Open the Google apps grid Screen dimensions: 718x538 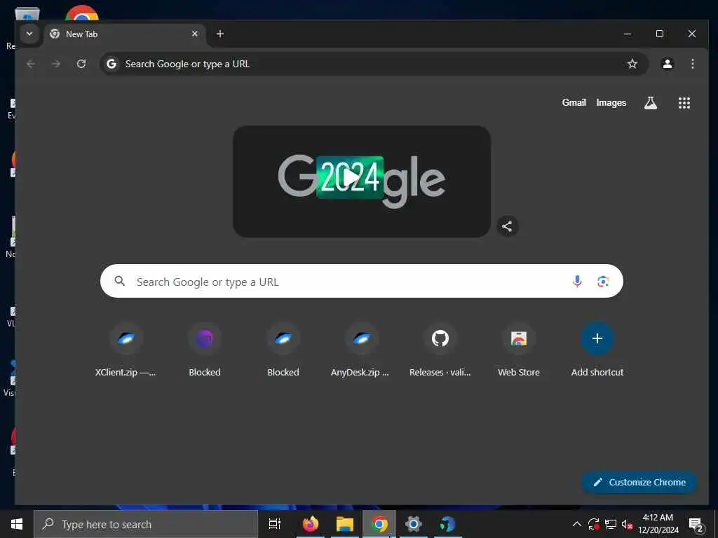684,103
